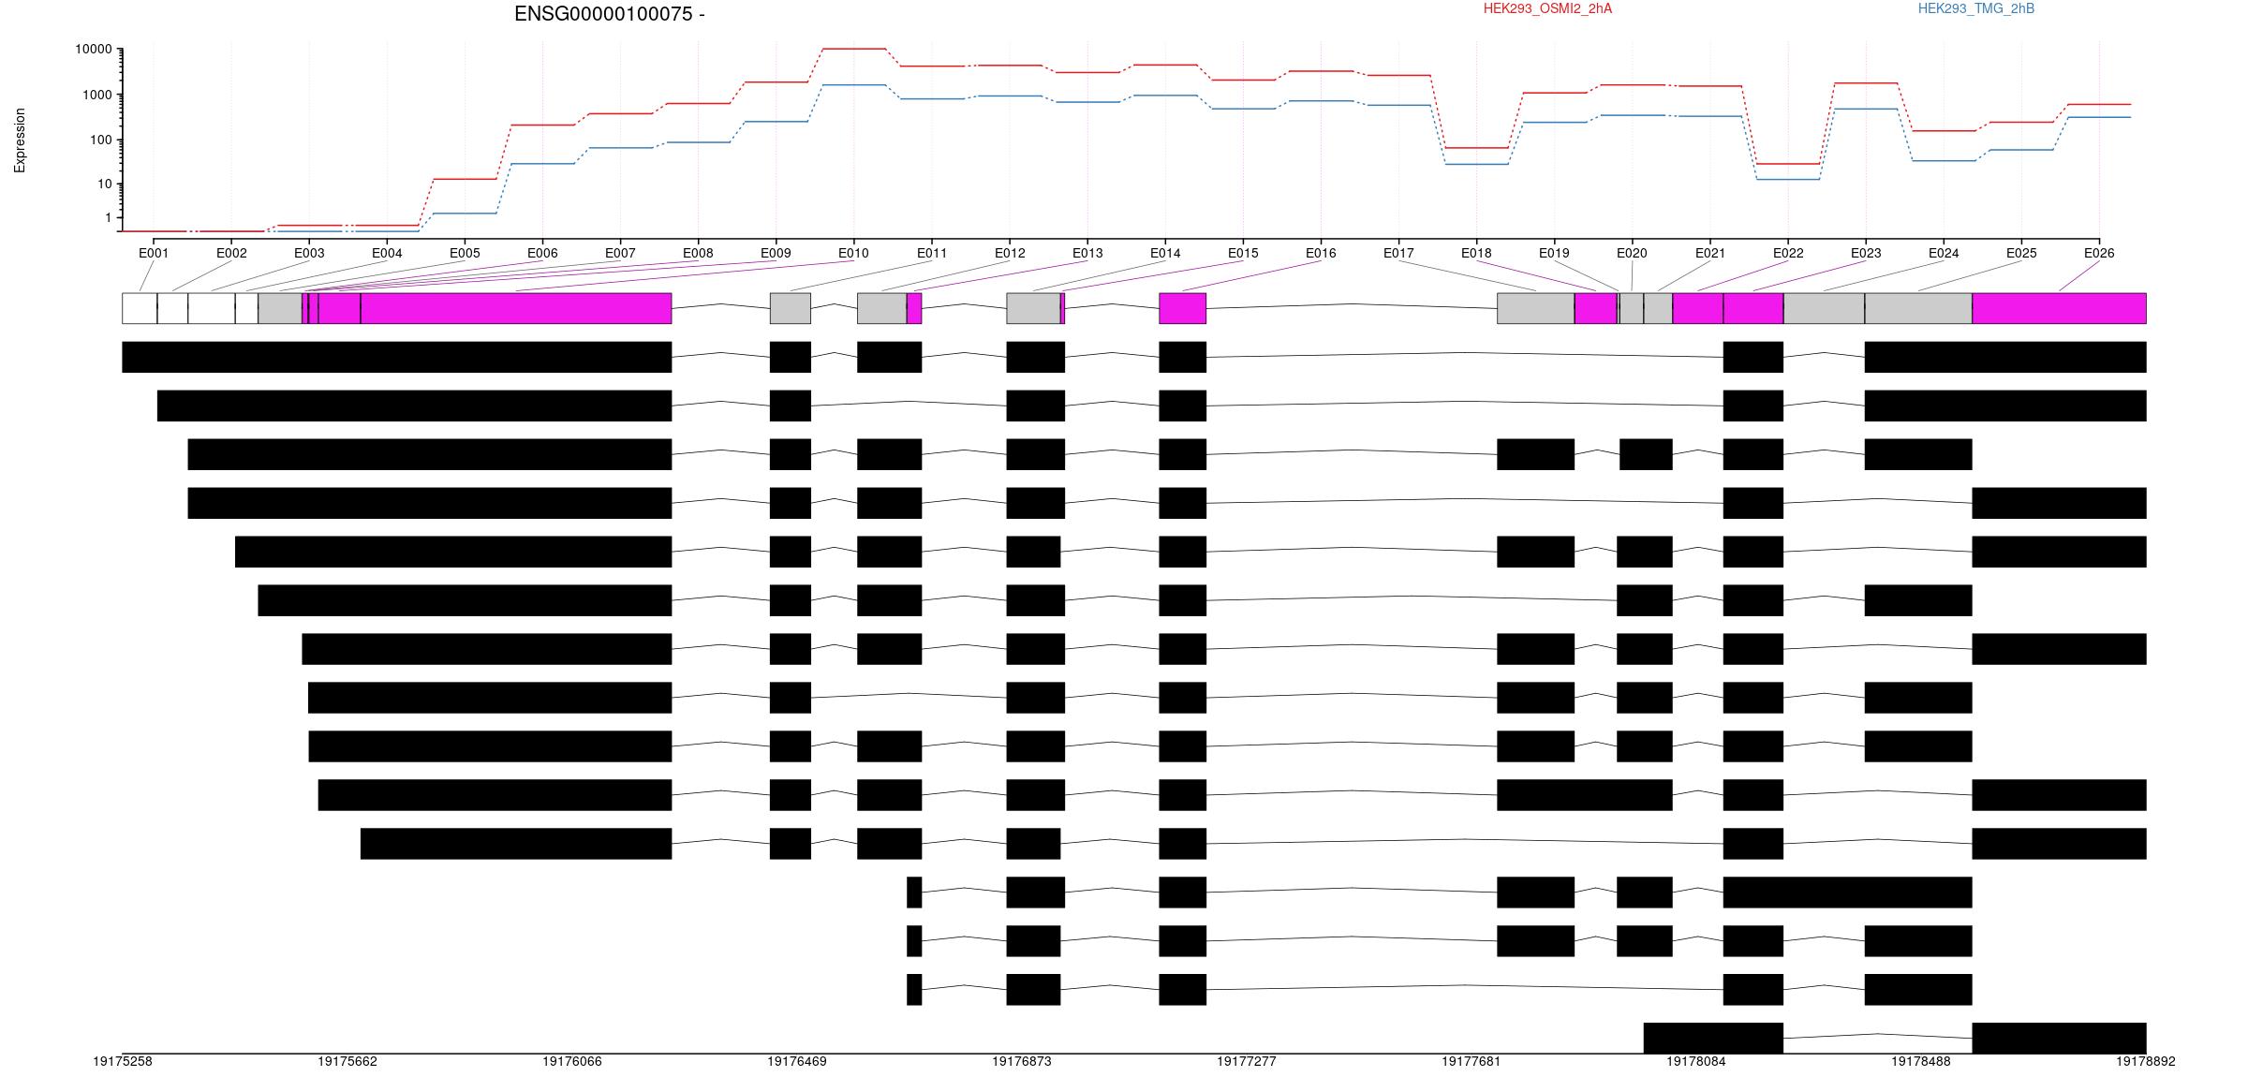This screenshot has height=1077, width=2248.
Task: Click the E008 exon label
Action: [x=698, y=253]
